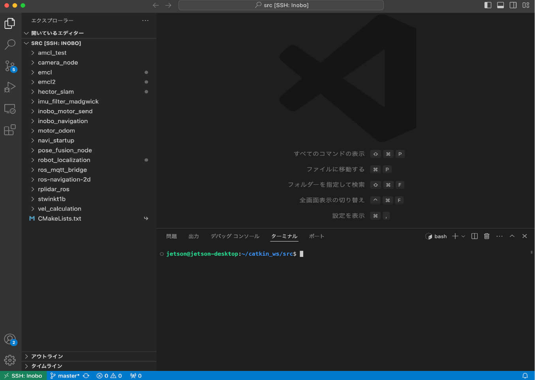Open the Run and Debug view
The image size is (535, 380).
coord(10,87)
